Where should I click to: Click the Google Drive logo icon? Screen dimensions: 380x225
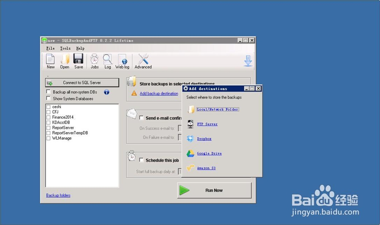190,153
